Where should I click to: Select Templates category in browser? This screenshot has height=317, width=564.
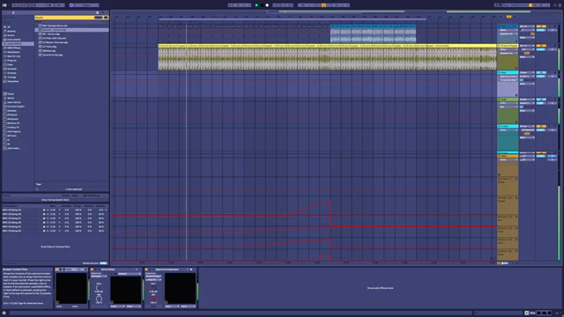12,82
